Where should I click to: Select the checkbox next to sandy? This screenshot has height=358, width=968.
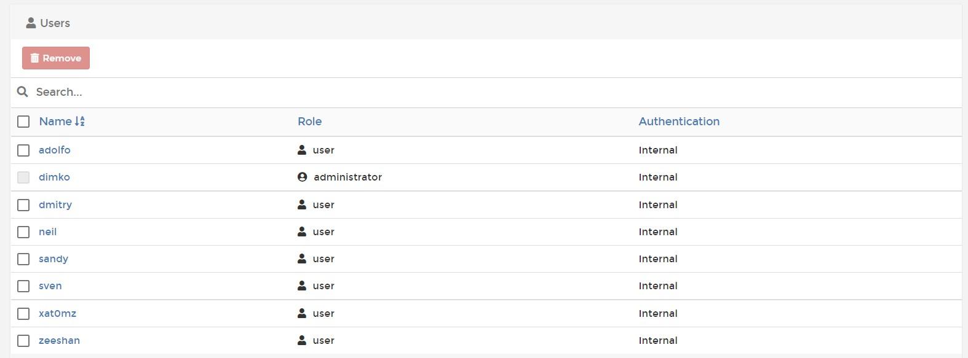(23, 259)
